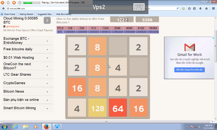The image size is (217, 130).
Task: Click the green macro progress bar
Action: tap(31, 3)
